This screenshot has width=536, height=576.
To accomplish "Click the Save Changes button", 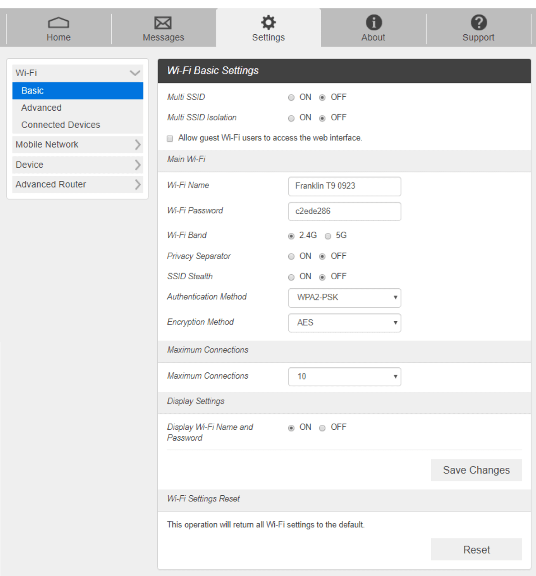I will pyautogui.click(x=476, y=470).
